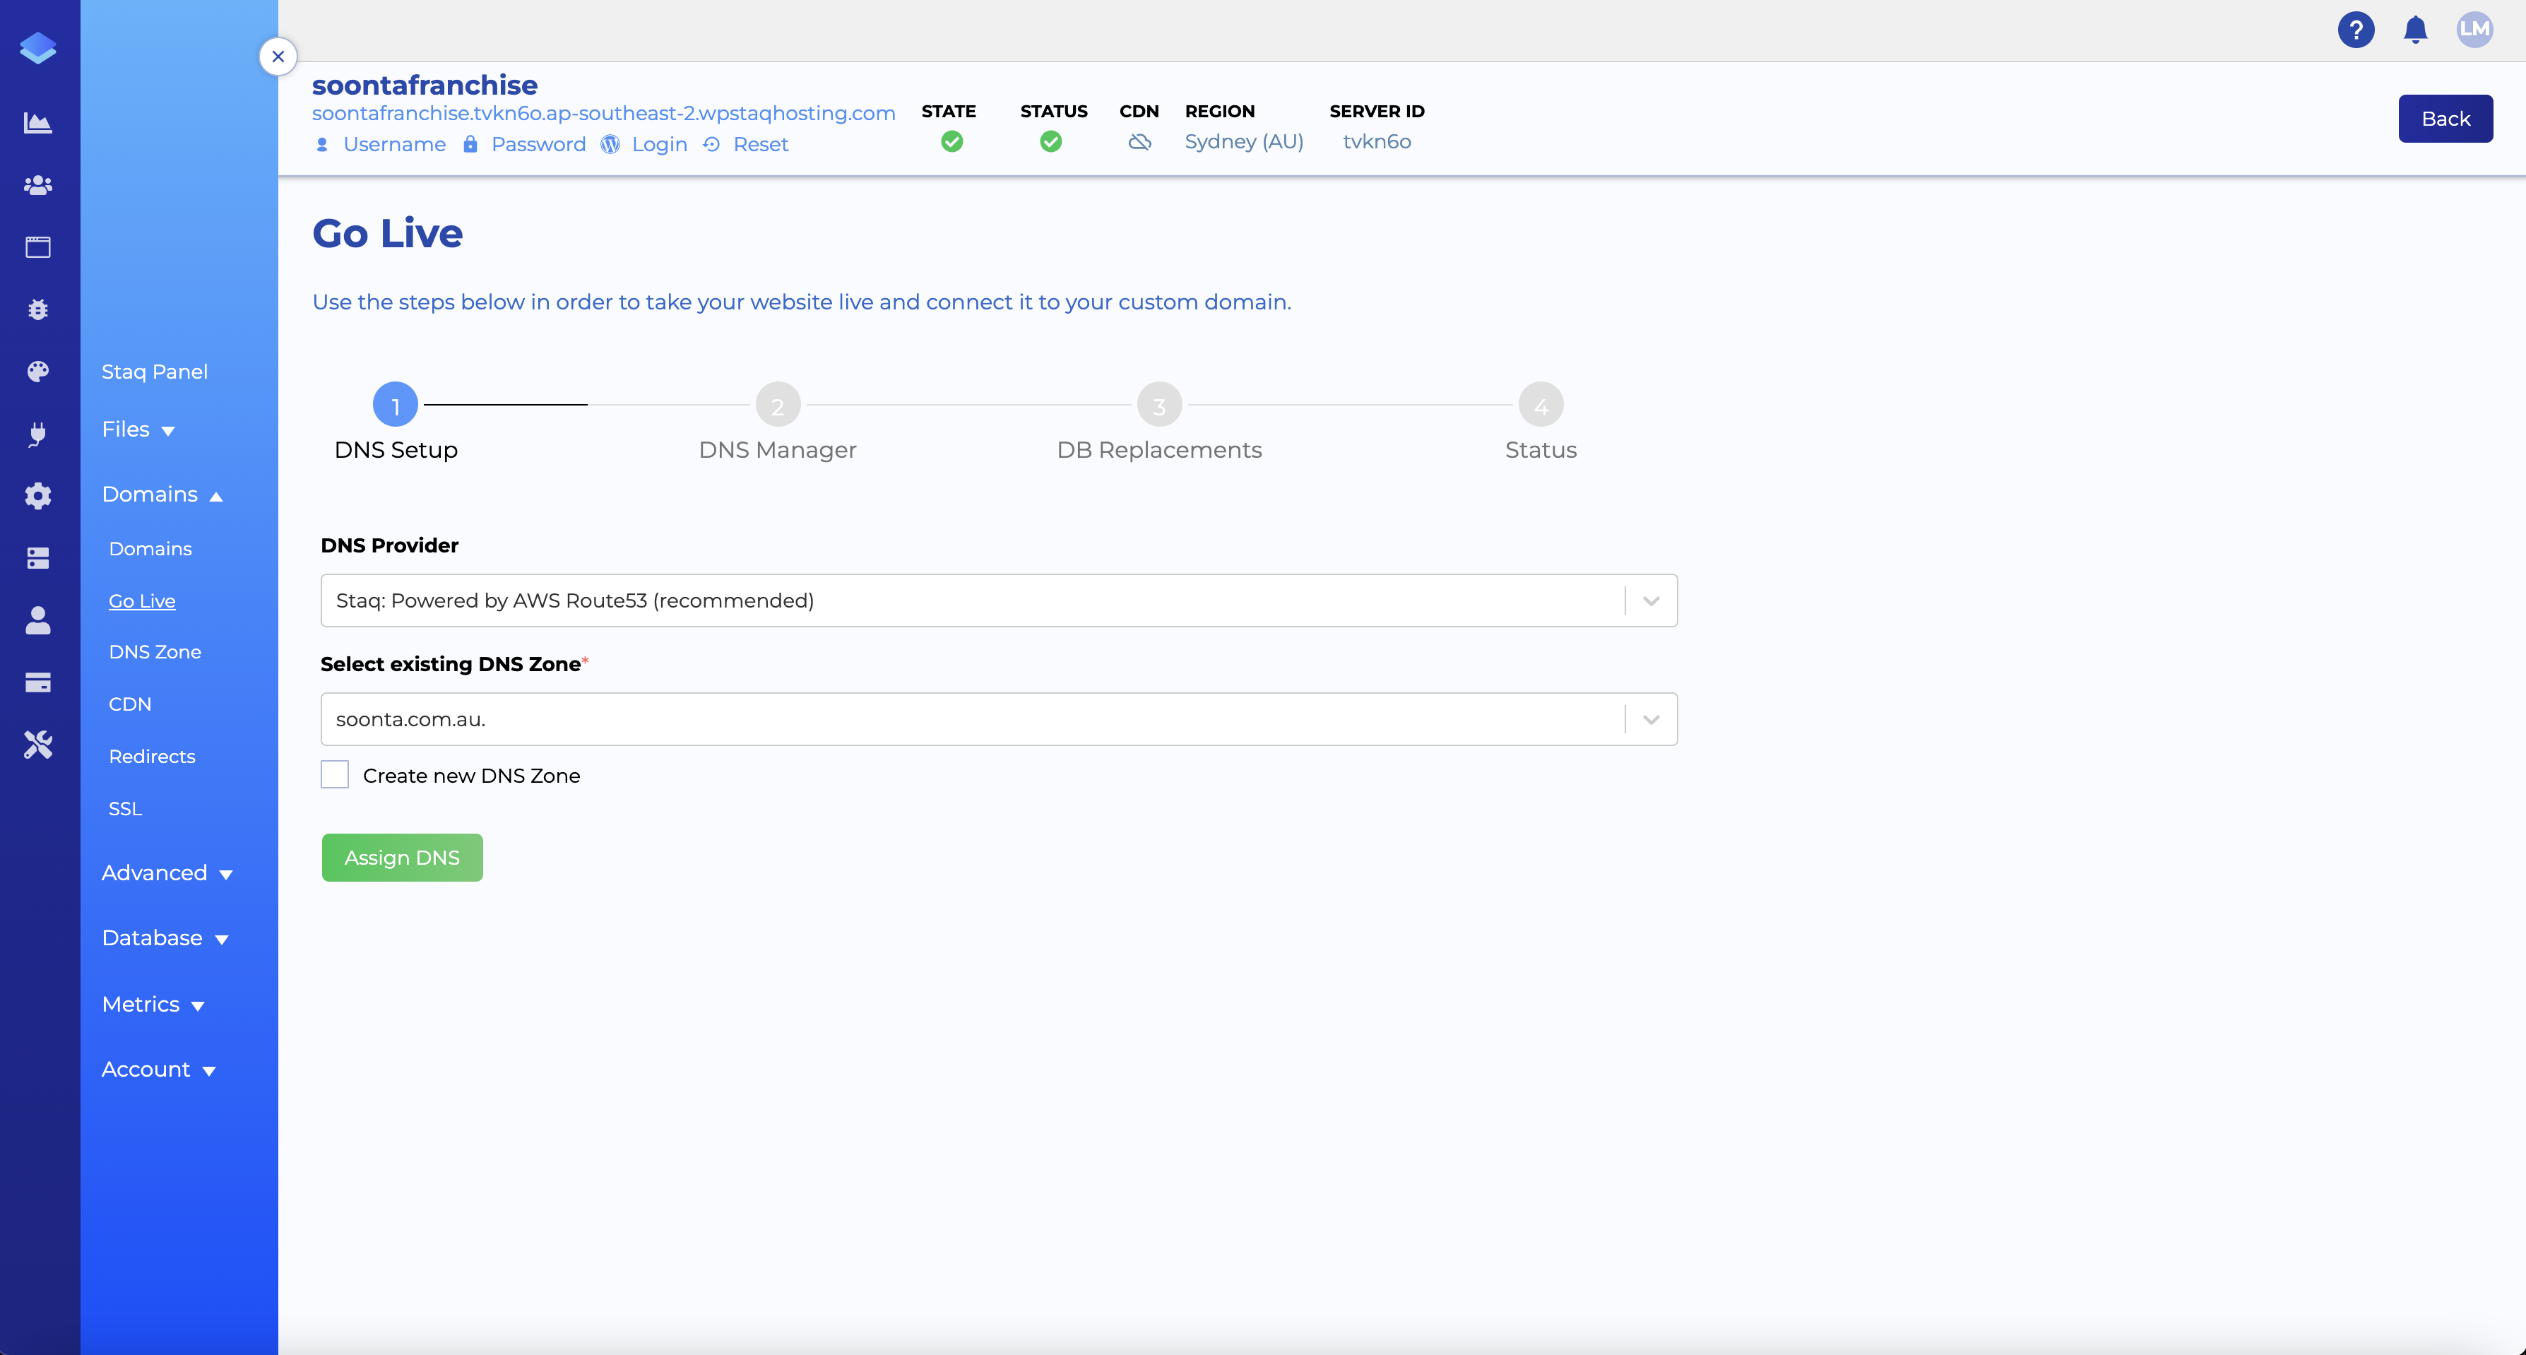Open the single user sidebar icon
Image resolution: width=2526 pixels, height=1355 pixels.
(x=38, y=621)
